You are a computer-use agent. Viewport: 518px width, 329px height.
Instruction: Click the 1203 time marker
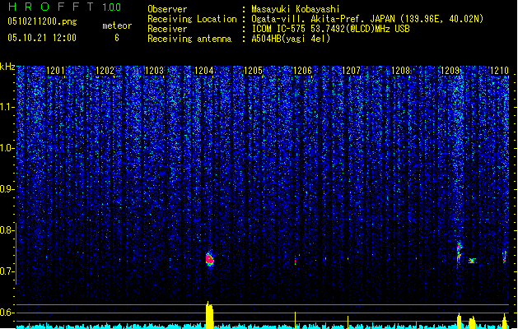(x=154, y=71)
